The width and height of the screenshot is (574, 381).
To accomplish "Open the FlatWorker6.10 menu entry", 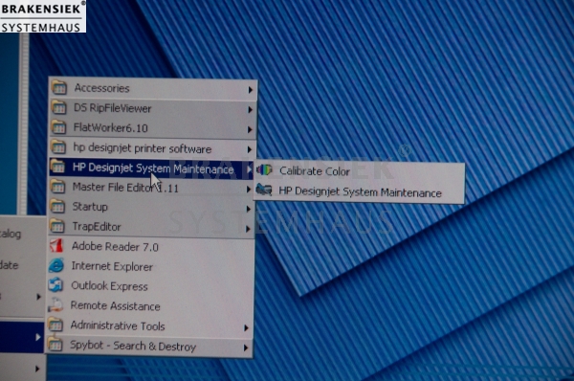I will click(x=153, y=128).
